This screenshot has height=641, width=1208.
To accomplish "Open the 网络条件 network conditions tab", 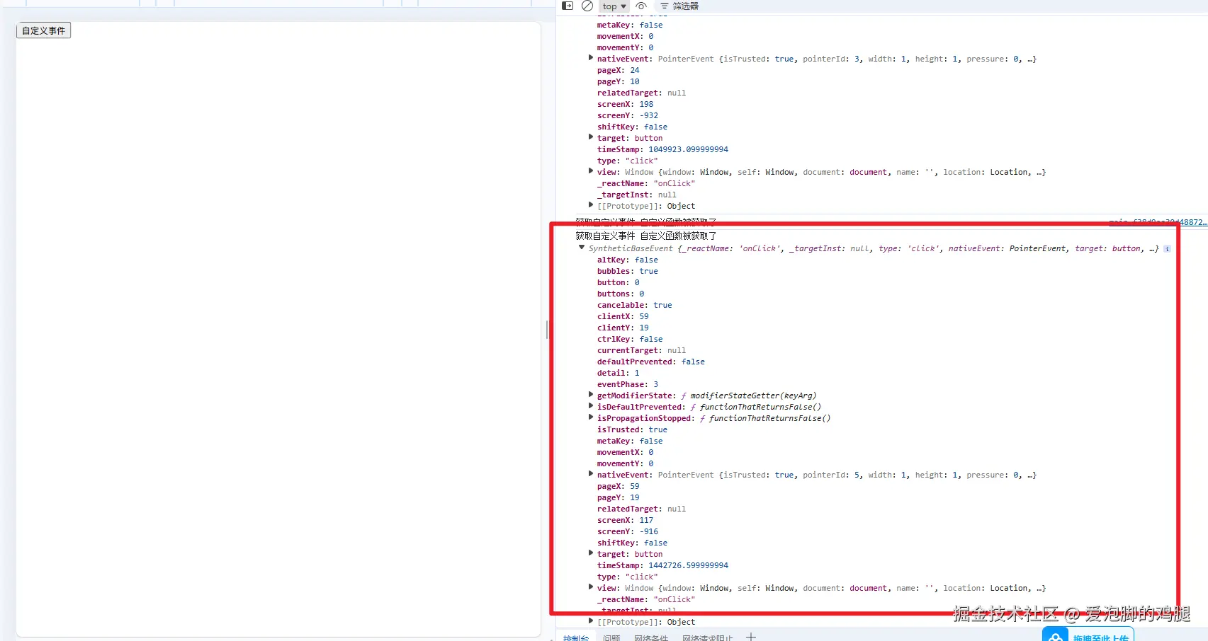I will [x=651, y=637].
